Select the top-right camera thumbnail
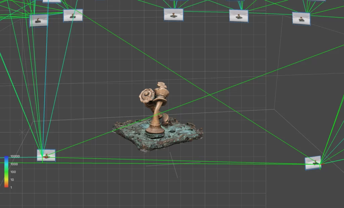Image resolution: width=344 pixels, height=208 pixels. [x=301, y=19]
